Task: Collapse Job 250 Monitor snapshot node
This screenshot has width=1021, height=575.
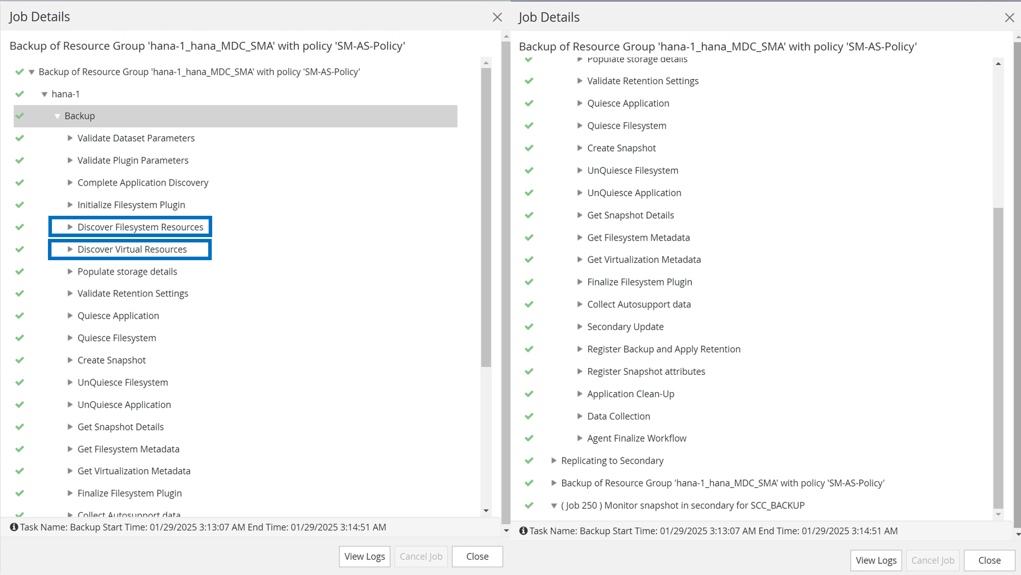Action: pos(554,505)
